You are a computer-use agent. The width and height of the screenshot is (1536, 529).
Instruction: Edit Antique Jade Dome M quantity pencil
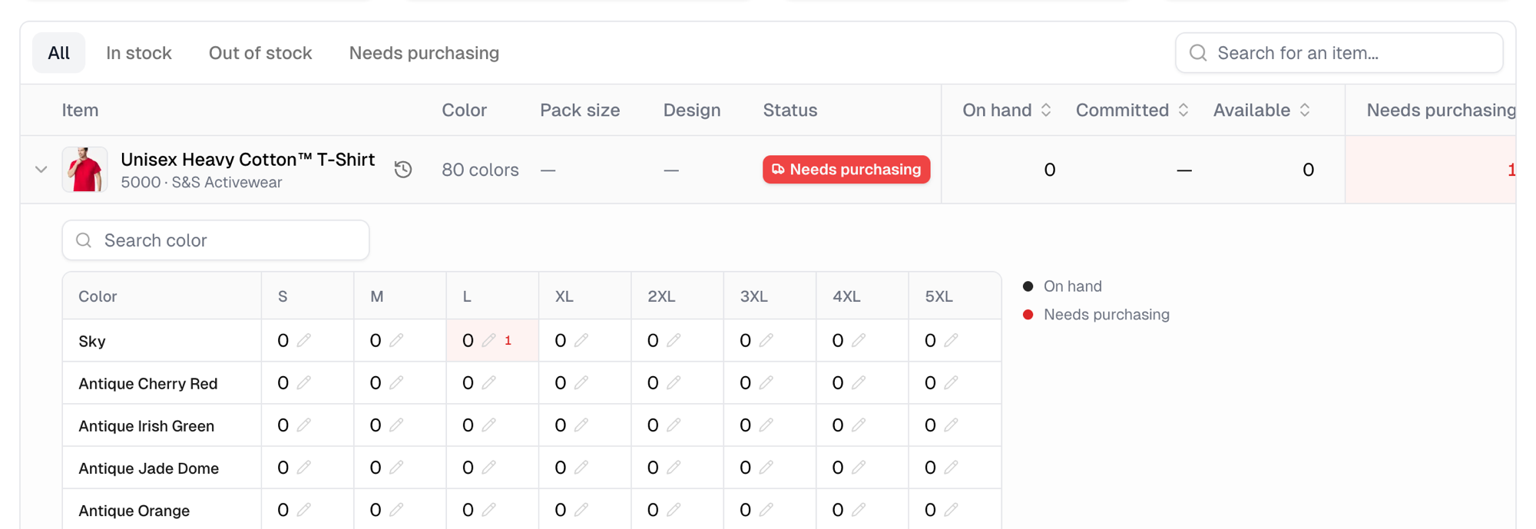coord(396,467)
